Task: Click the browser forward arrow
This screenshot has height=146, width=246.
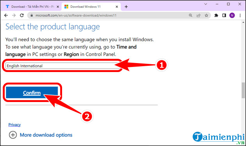Action: (x=14, y=15)
